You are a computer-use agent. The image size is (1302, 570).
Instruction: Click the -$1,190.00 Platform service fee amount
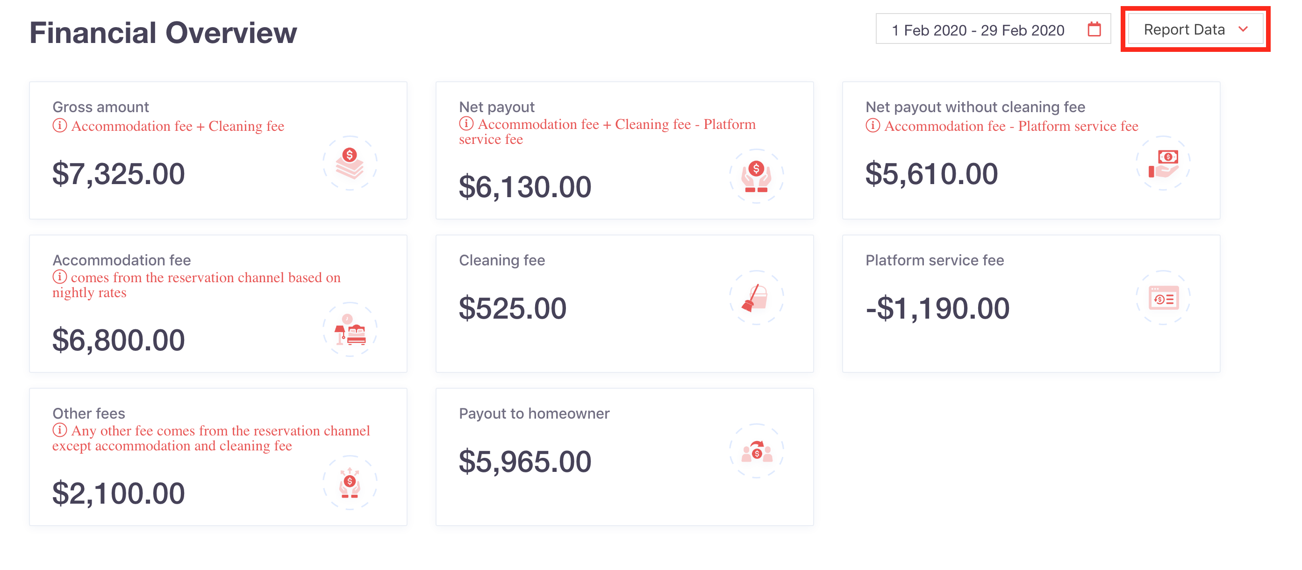(937, 308)
